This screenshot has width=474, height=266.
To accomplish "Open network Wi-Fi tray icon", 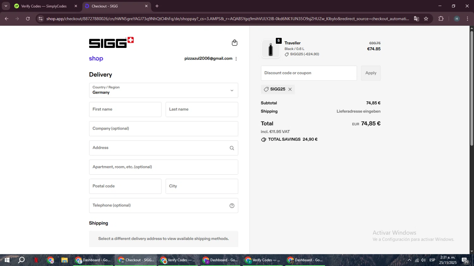I will pyautogui.click(x=417, y=260).
